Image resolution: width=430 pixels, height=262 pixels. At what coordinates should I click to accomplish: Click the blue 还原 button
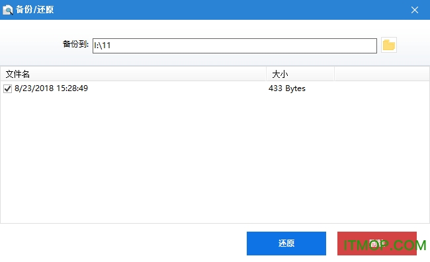[x=286, y=244]
